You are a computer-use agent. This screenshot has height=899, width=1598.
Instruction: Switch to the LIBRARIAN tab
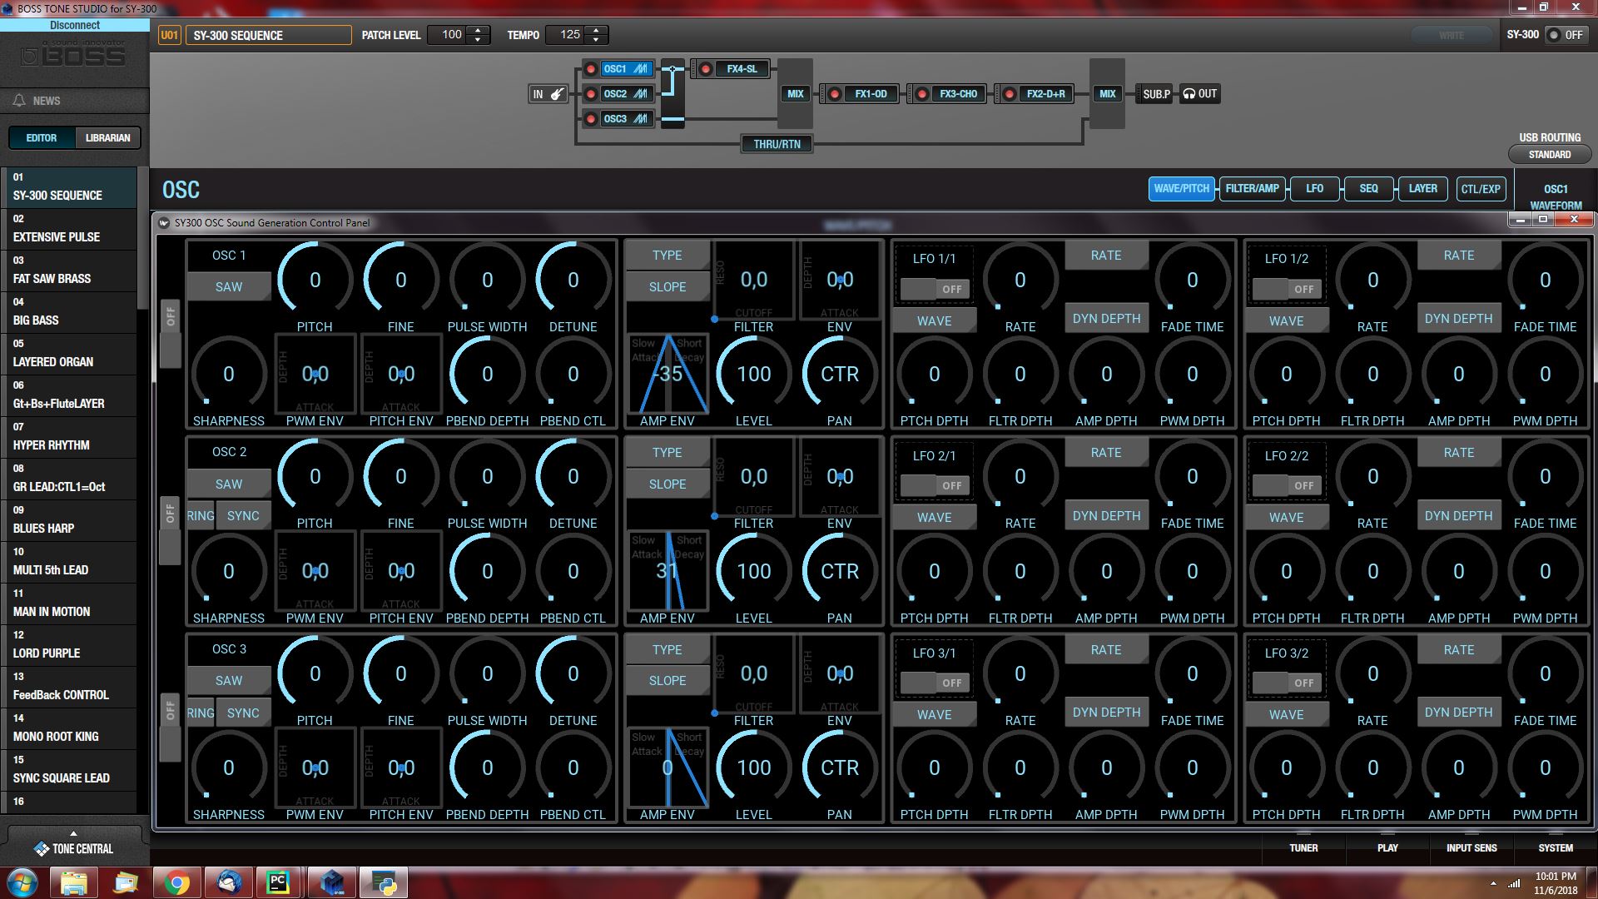107,137
